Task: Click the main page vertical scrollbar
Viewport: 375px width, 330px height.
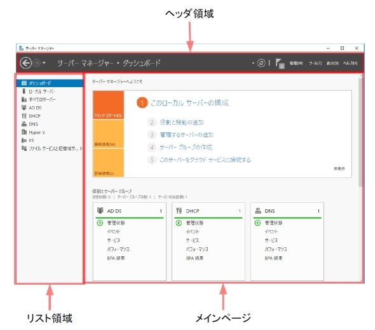Action: point(360,132)
